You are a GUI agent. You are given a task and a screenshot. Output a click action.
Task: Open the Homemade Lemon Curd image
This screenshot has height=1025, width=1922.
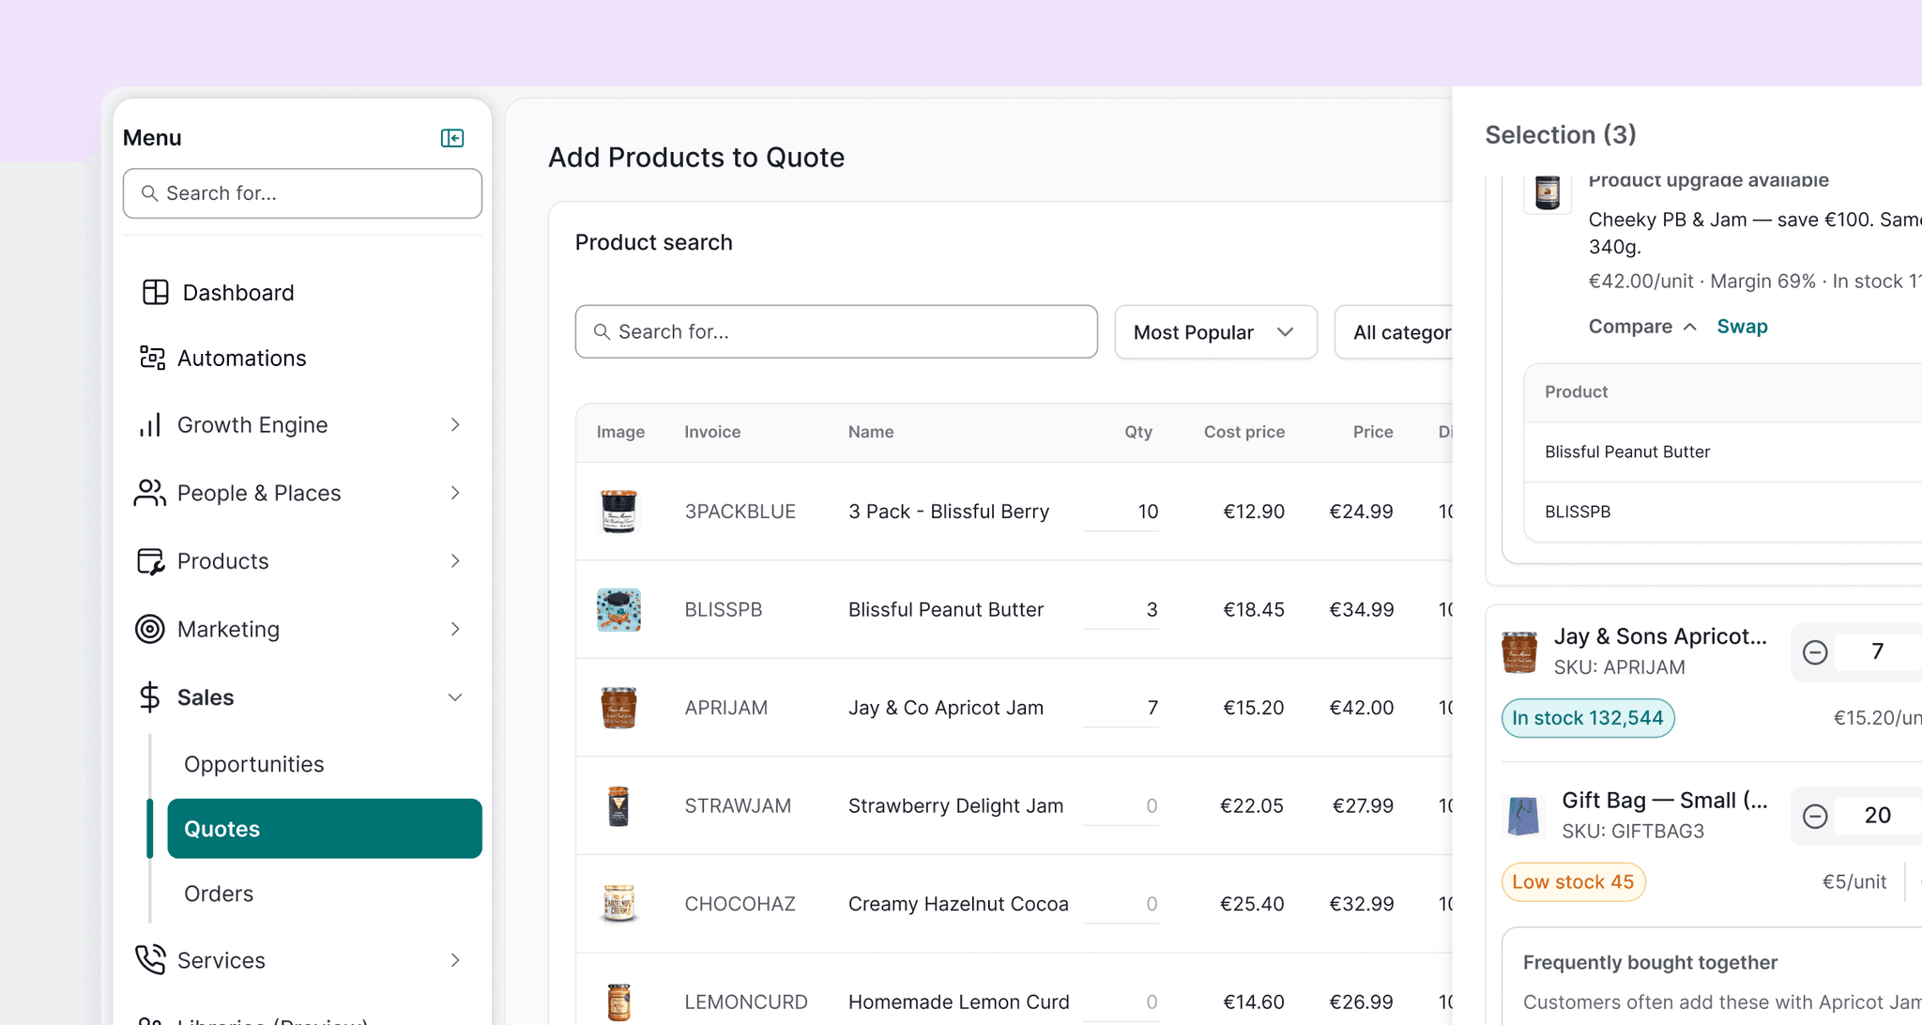(618, 1002)
